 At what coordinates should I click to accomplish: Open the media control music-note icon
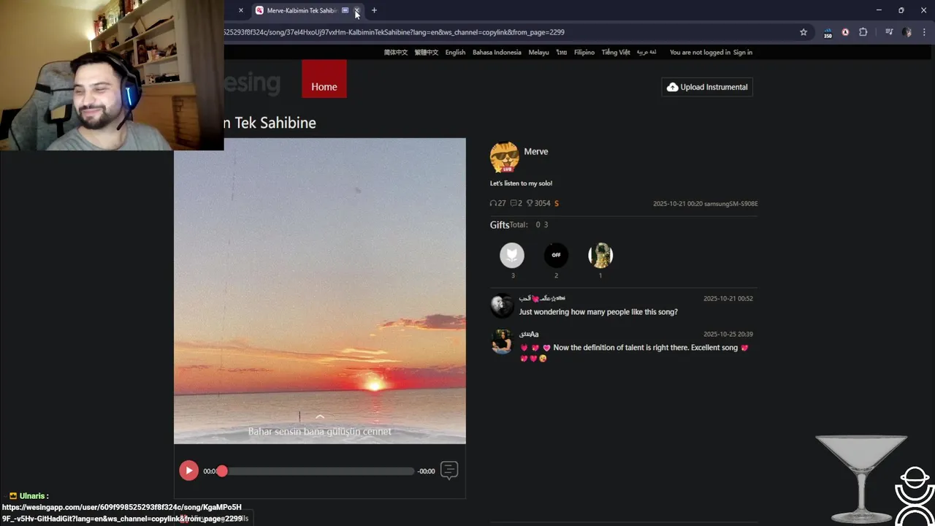point(889,32)
